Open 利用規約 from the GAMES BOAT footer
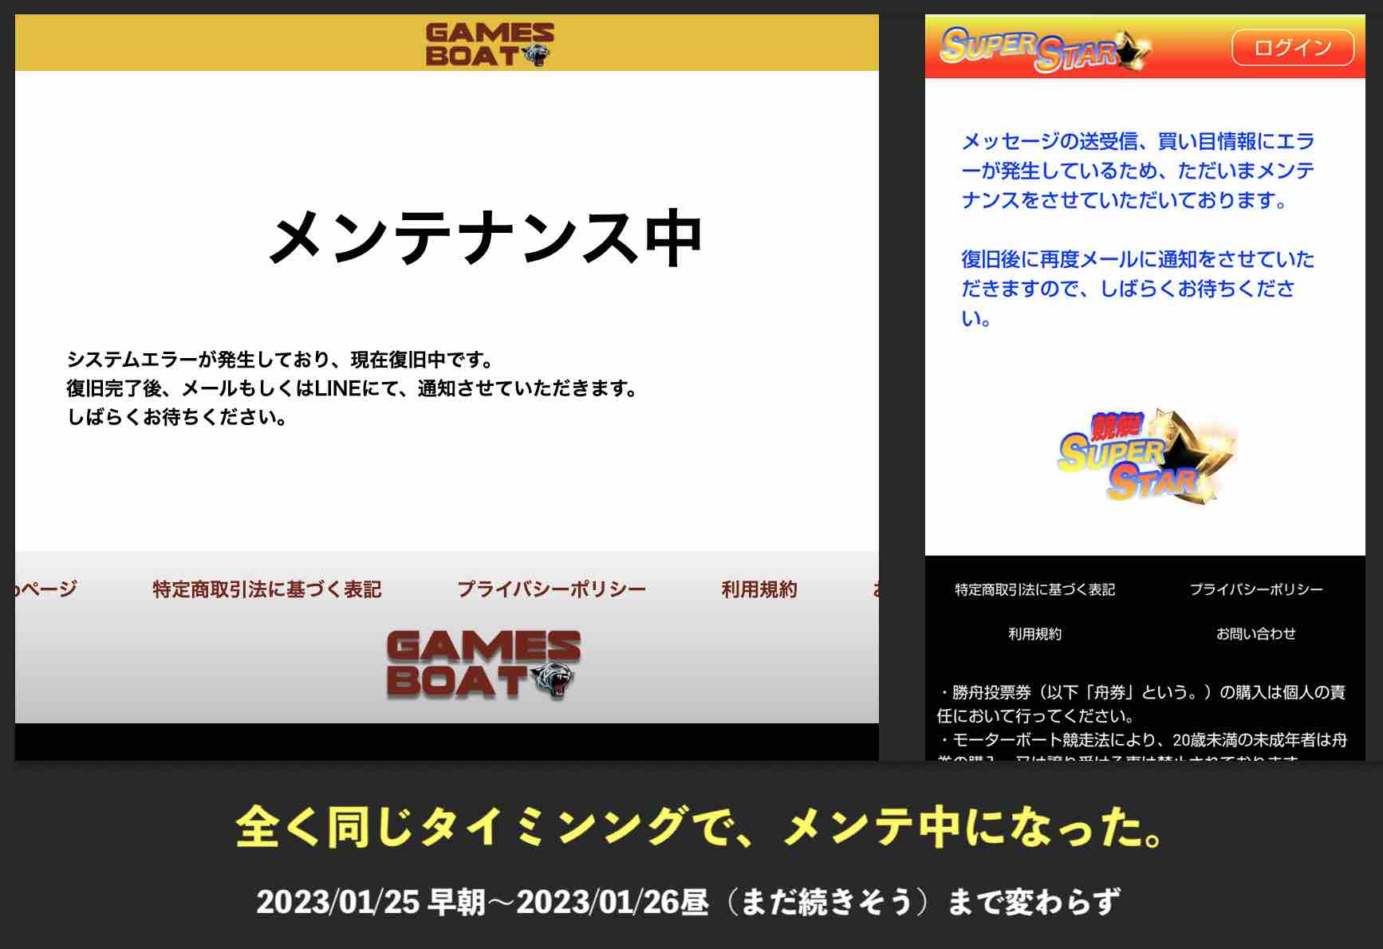Viewport: 1383px width, 949px height. pyautogui.click(x=761, y=589)
